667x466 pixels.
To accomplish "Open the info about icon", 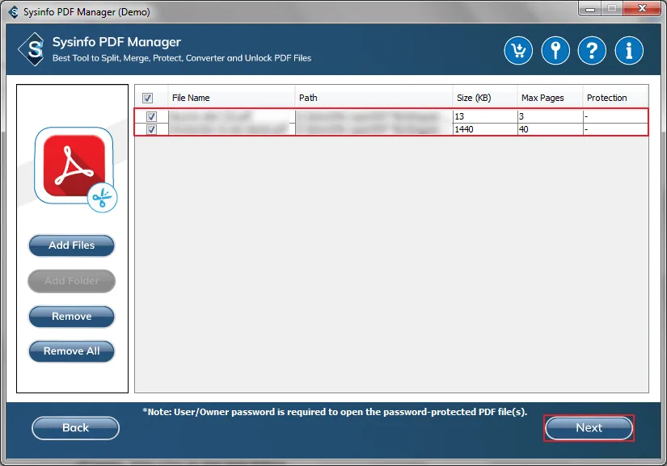I will (629, 51).
